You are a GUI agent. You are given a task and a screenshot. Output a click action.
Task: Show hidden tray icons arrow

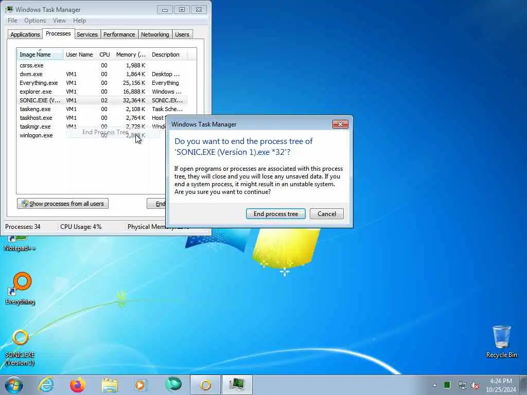(x=434, y=385)
